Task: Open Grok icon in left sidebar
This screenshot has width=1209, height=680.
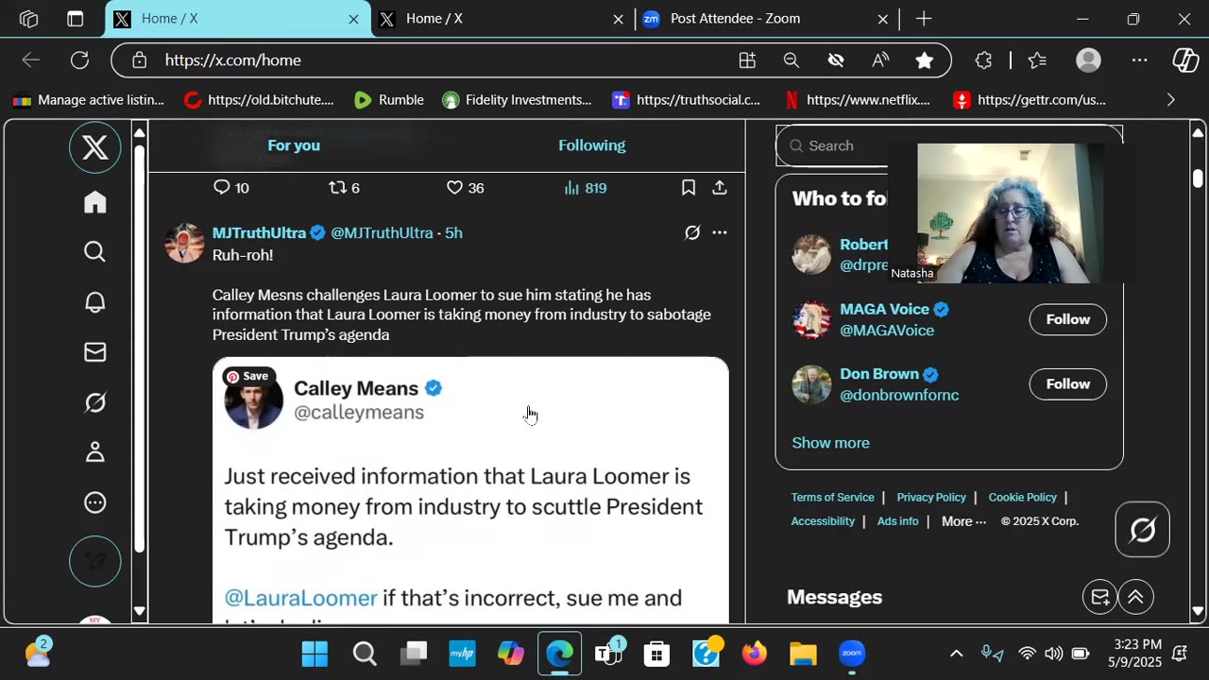Action: coord(95,402)
